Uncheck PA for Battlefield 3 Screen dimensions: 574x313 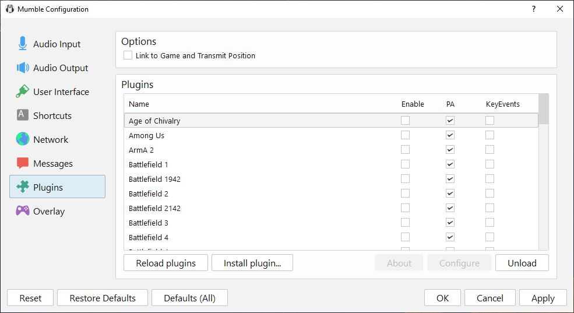[x=450, y=223]
